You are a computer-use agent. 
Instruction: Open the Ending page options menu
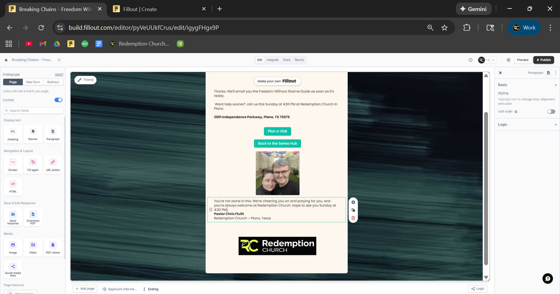(144, 289)
